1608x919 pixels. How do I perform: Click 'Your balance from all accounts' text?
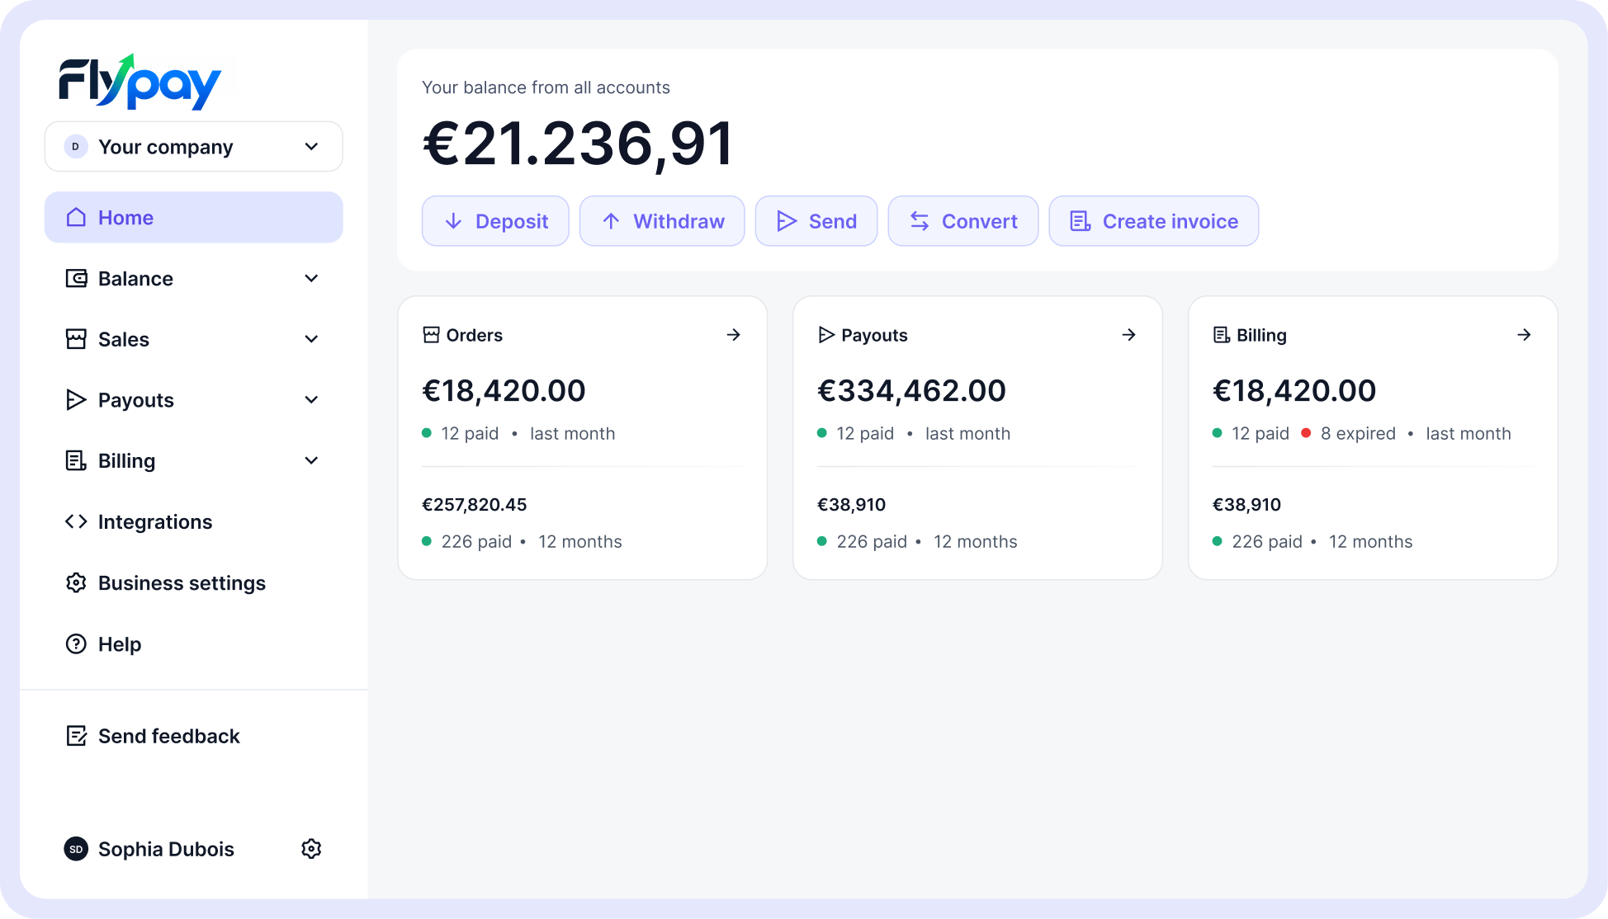click(x=546, y=87)
